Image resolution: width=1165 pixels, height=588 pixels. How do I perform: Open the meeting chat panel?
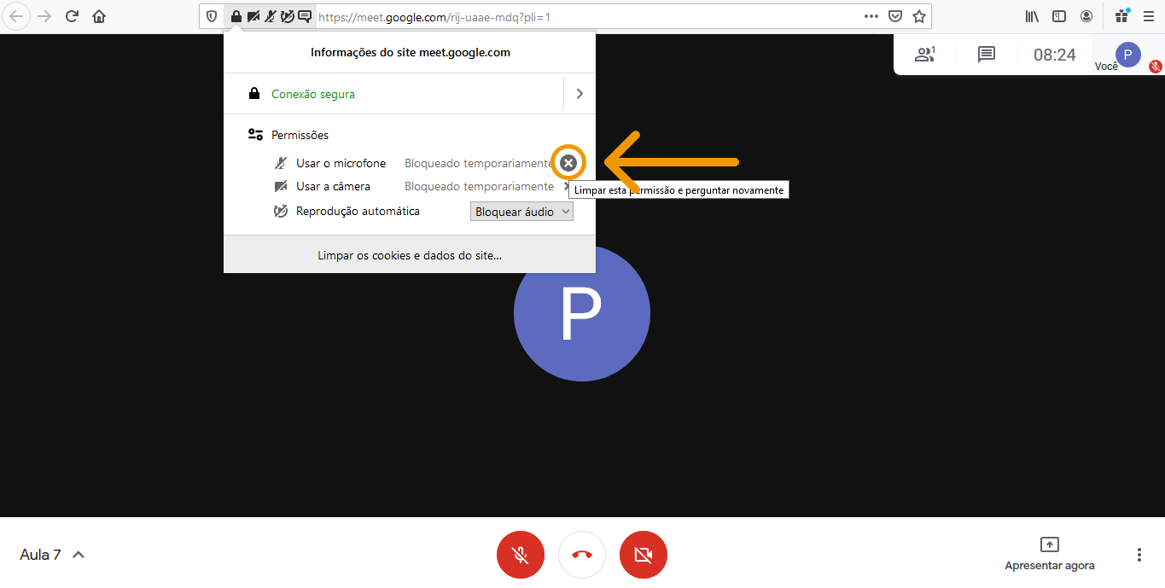tap(987, 55)
